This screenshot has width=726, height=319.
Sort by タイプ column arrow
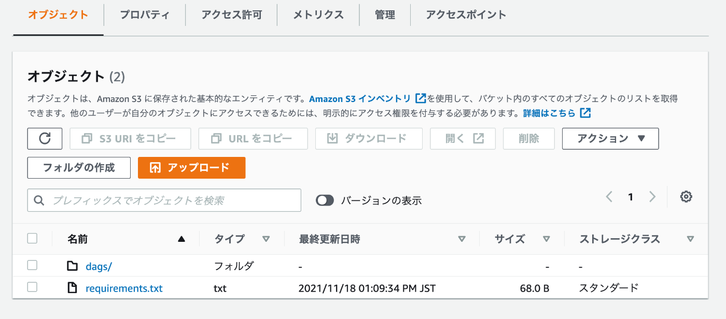point(266,239)
